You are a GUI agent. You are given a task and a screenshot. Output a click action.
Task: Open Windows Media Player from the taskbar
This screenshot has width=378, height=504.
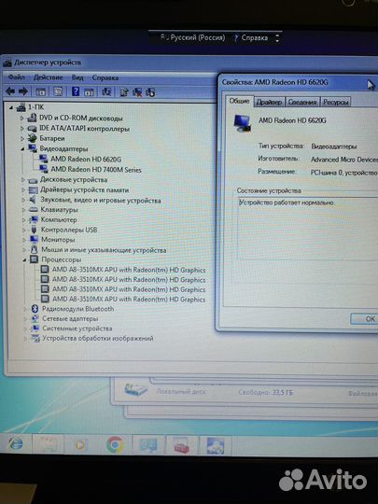[x=80, y=445]
